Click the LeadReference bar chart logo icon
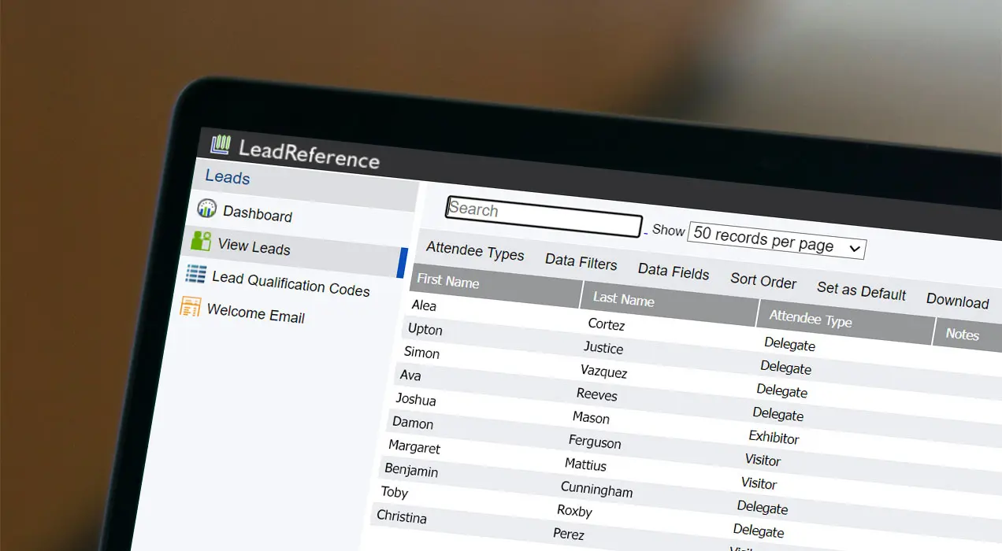The width and height of the screenshot is (1002, 551). [x=220, y=145]
